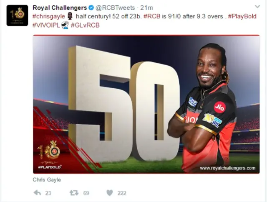This screenshot has height=202, width=267.
Task: Open the #RCB hashtag link
Action: coord(152,16)
